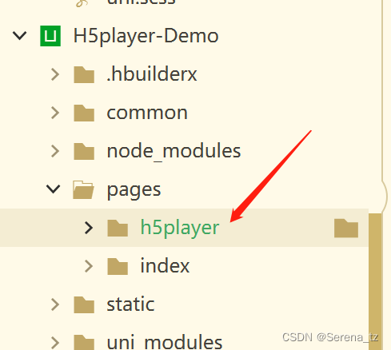
Task: Collapse the H5player-Demo project
Action: tap(20, 36)
